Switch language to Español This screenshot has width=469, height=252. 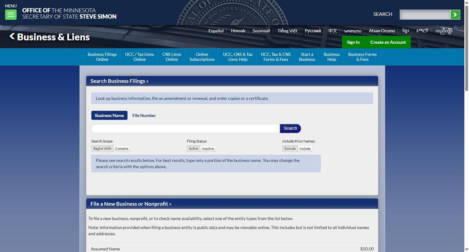[x=216, y=30]
